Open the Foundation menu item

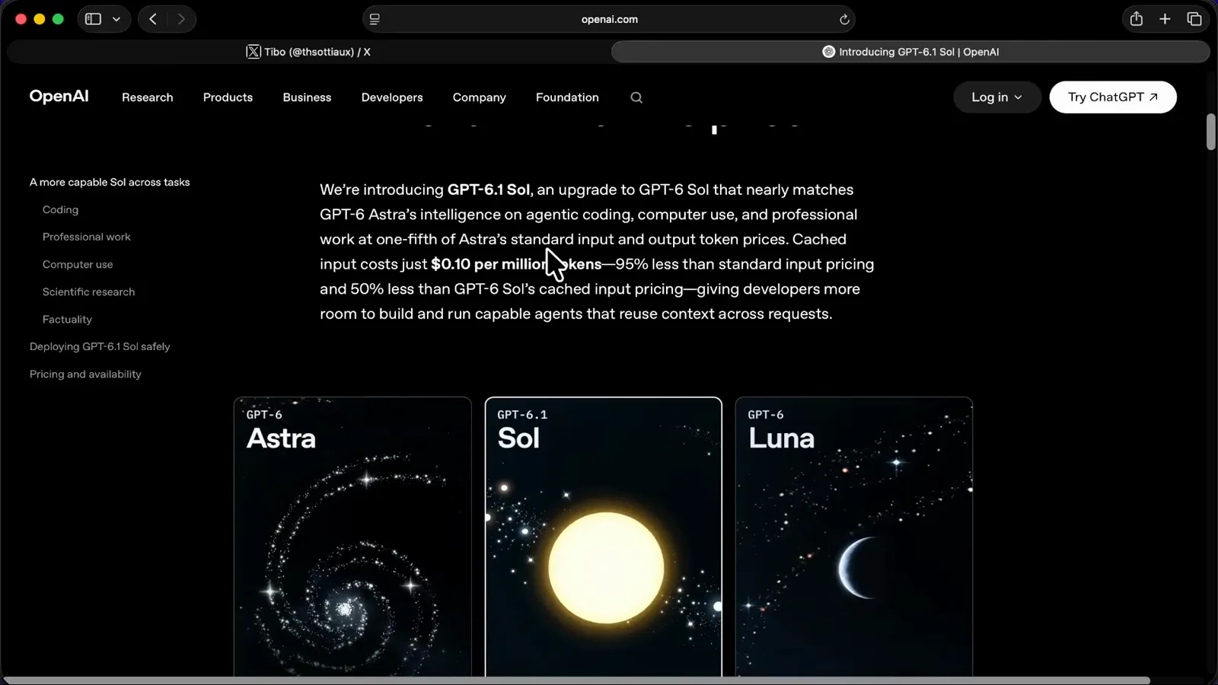tap(567, 97)
